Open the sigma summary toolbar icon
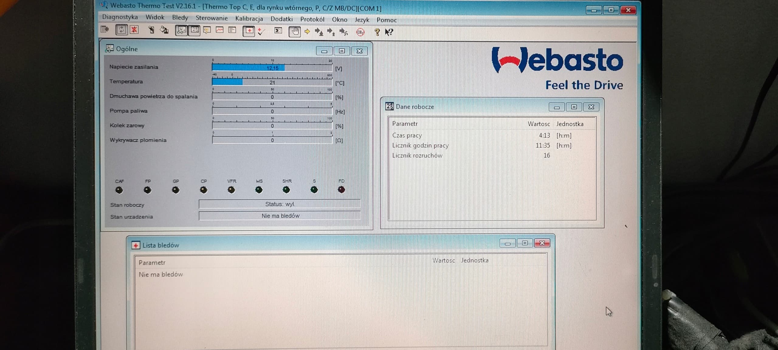 coord(278,30)
